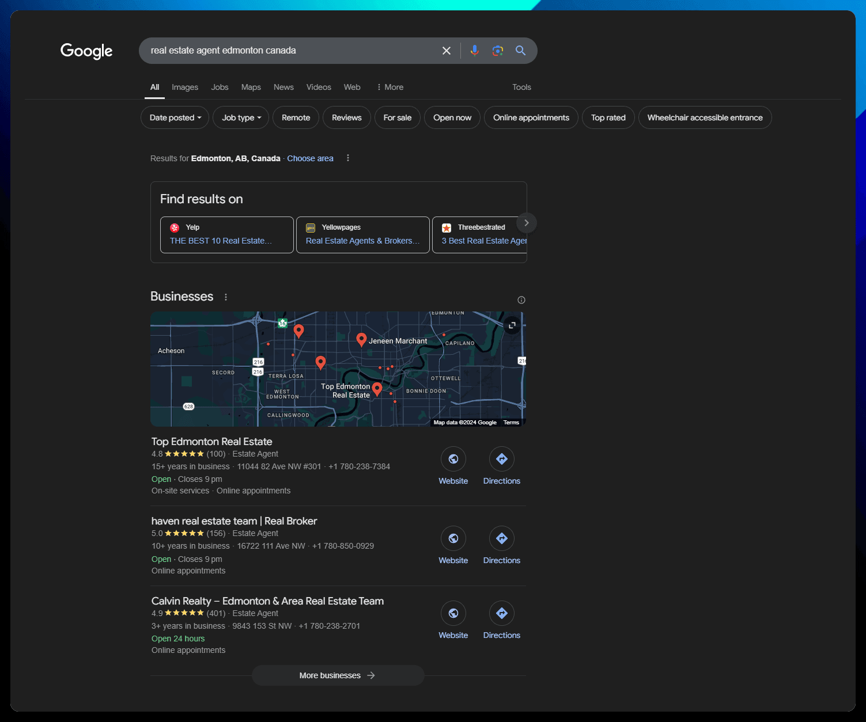Click the (401) review count for Calvin Realty
The height and width of the screenshot is (722, 866).
tap(216, 613)
